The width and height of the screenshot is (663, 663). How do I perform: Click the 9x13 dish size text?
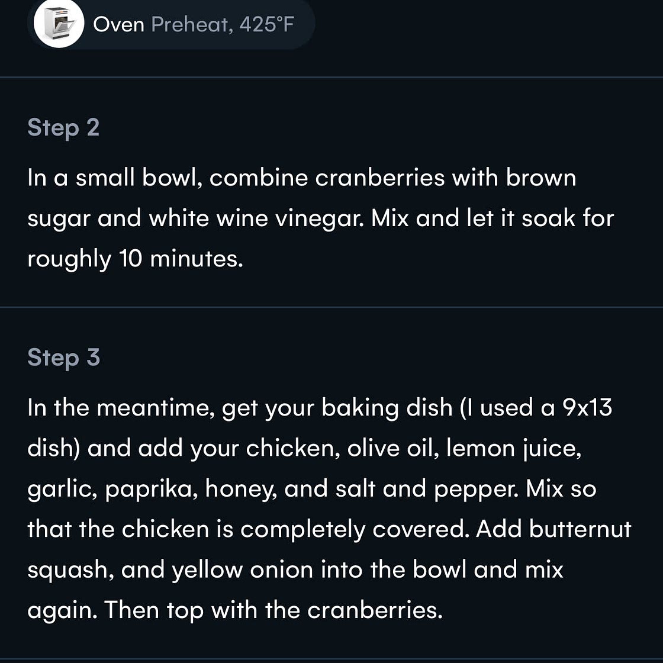[x=587, y=408]
